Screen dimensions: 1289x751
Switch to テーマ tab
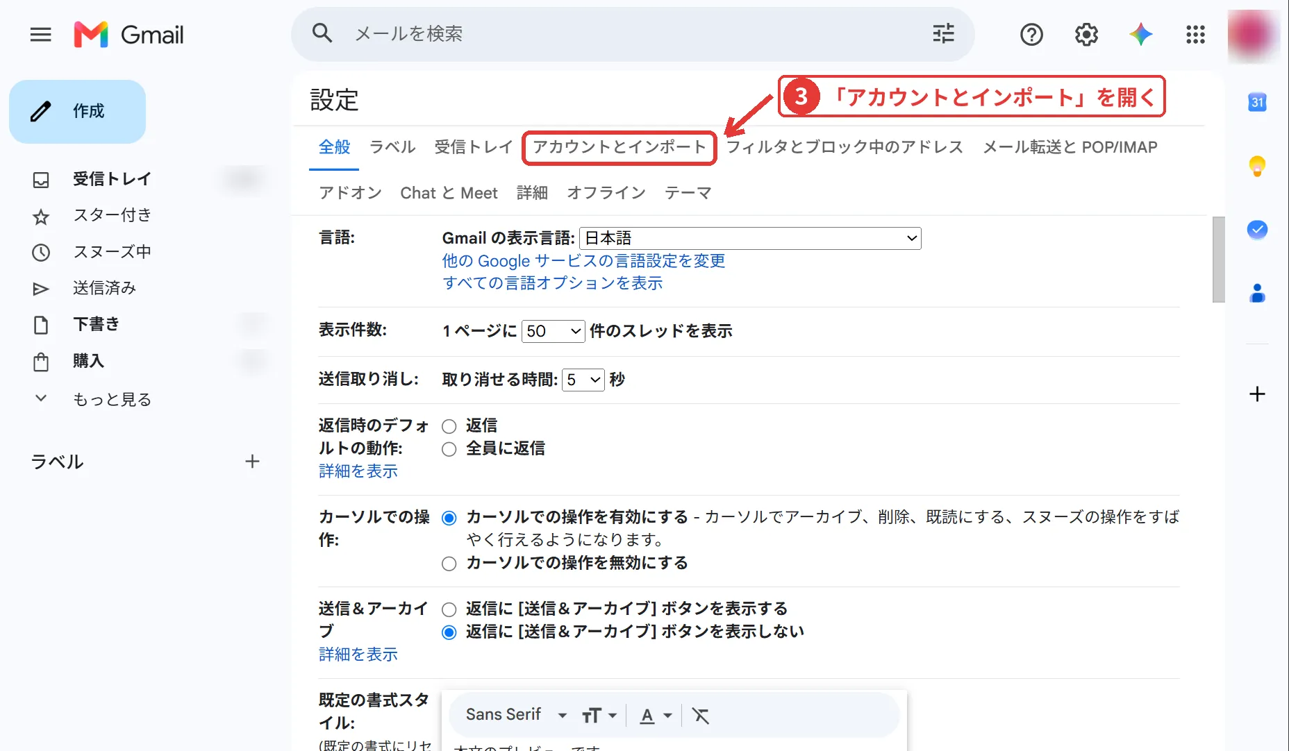688,193
